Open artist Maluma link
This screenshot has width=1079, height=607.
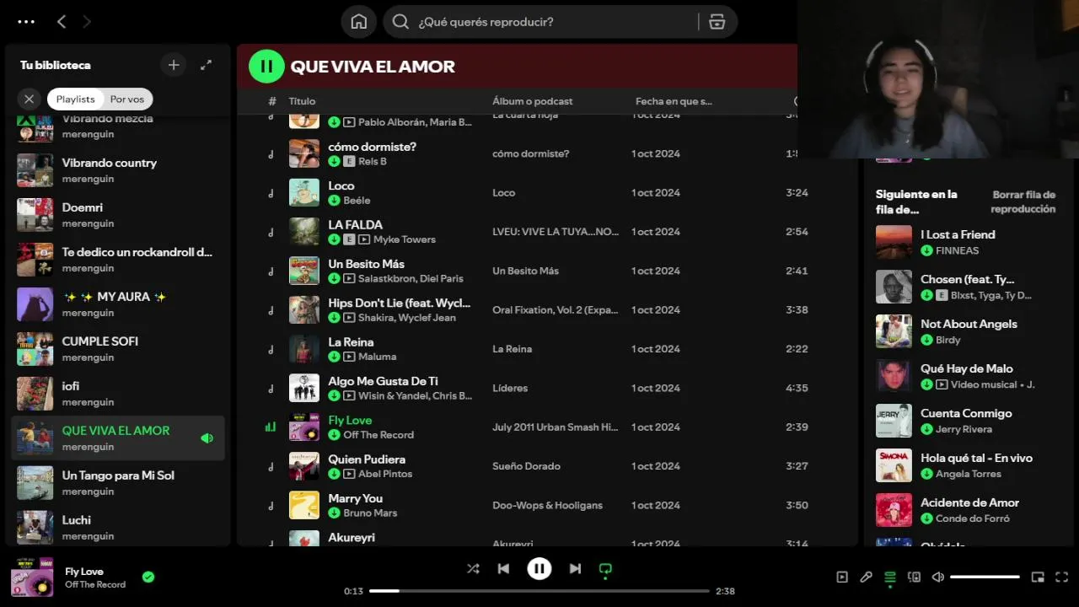[377, 357]
